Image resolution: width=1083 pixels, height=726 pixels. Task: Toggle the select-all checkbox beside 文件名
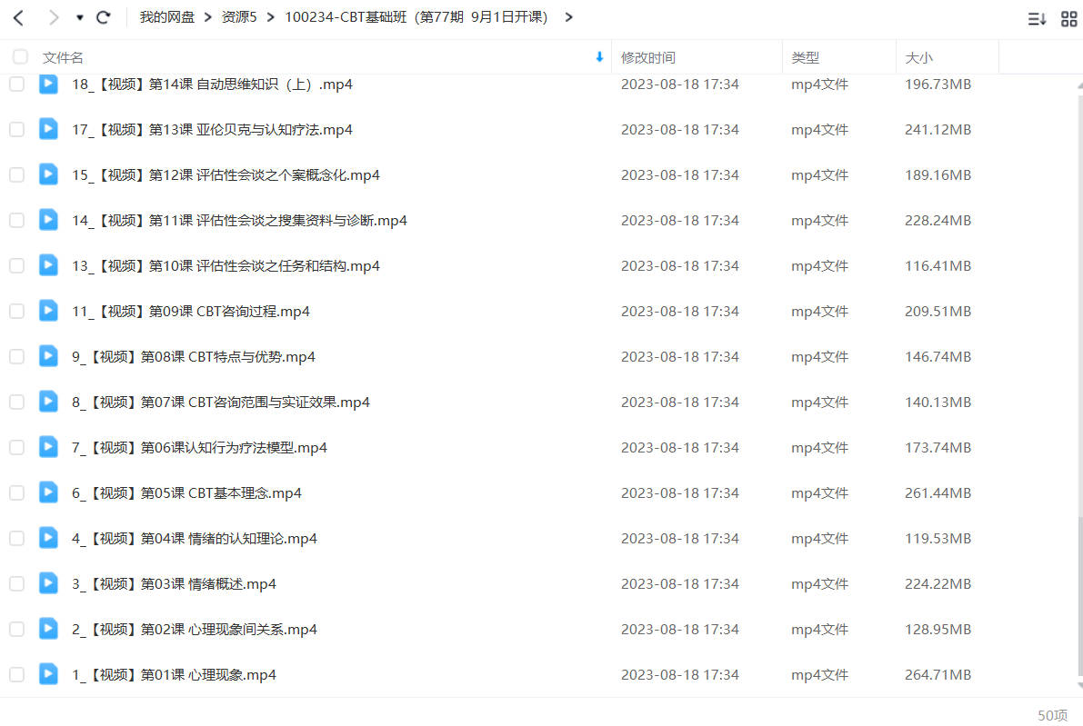pyautogui.click(x=21, y=56)
